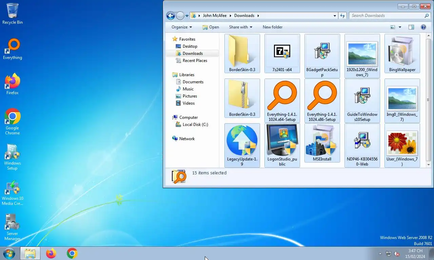This screenshot has height=260, width=434.
Task: Show hidden notification area icons
Action: tap(380, 254)
